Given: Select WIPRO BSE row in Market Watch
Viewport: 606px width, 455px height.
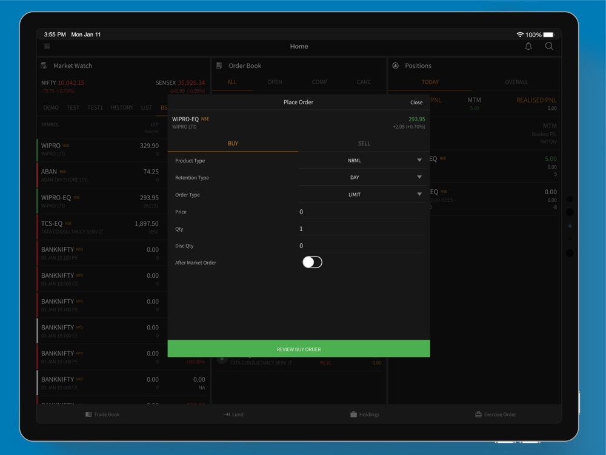Looking at the screenshot, I should 102,149.
